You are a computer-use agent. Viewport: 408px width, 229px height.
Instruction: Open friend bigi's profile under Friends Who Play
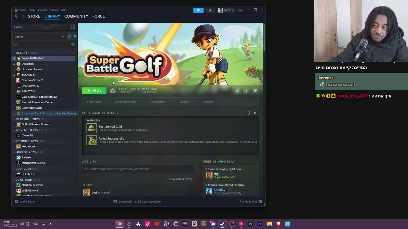(x=217, y=174)
